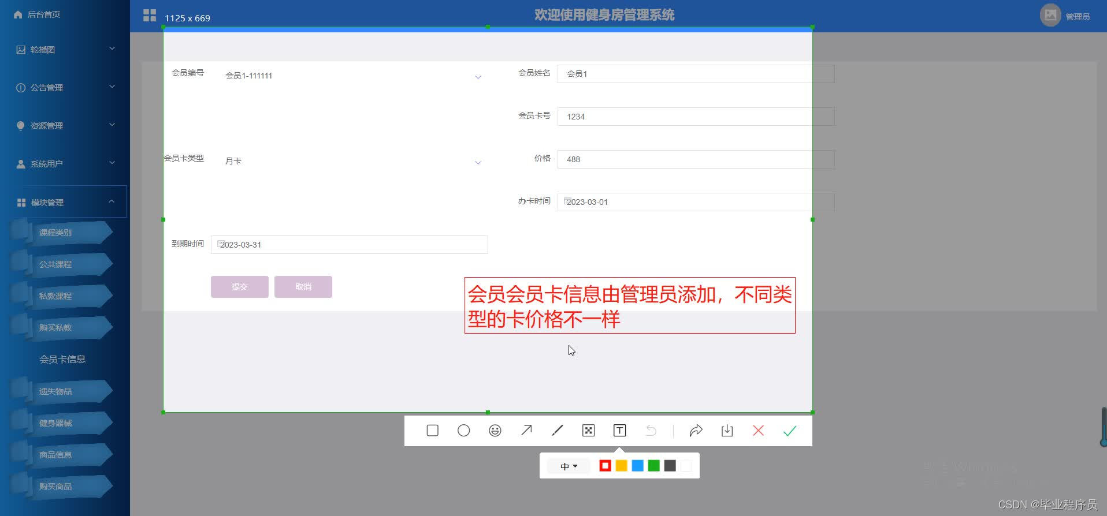Open the 私教课程 submenu item

tap(62, 296)
